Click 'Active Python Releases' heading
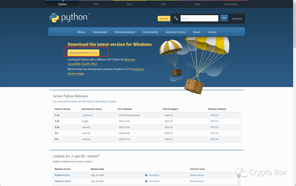This screenshot has height=186, width=296. [70, 96]
